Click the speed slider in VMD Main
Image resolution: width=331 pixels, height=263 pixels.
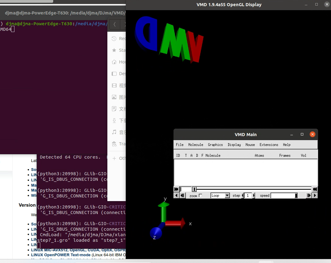(x=283, y=195)
